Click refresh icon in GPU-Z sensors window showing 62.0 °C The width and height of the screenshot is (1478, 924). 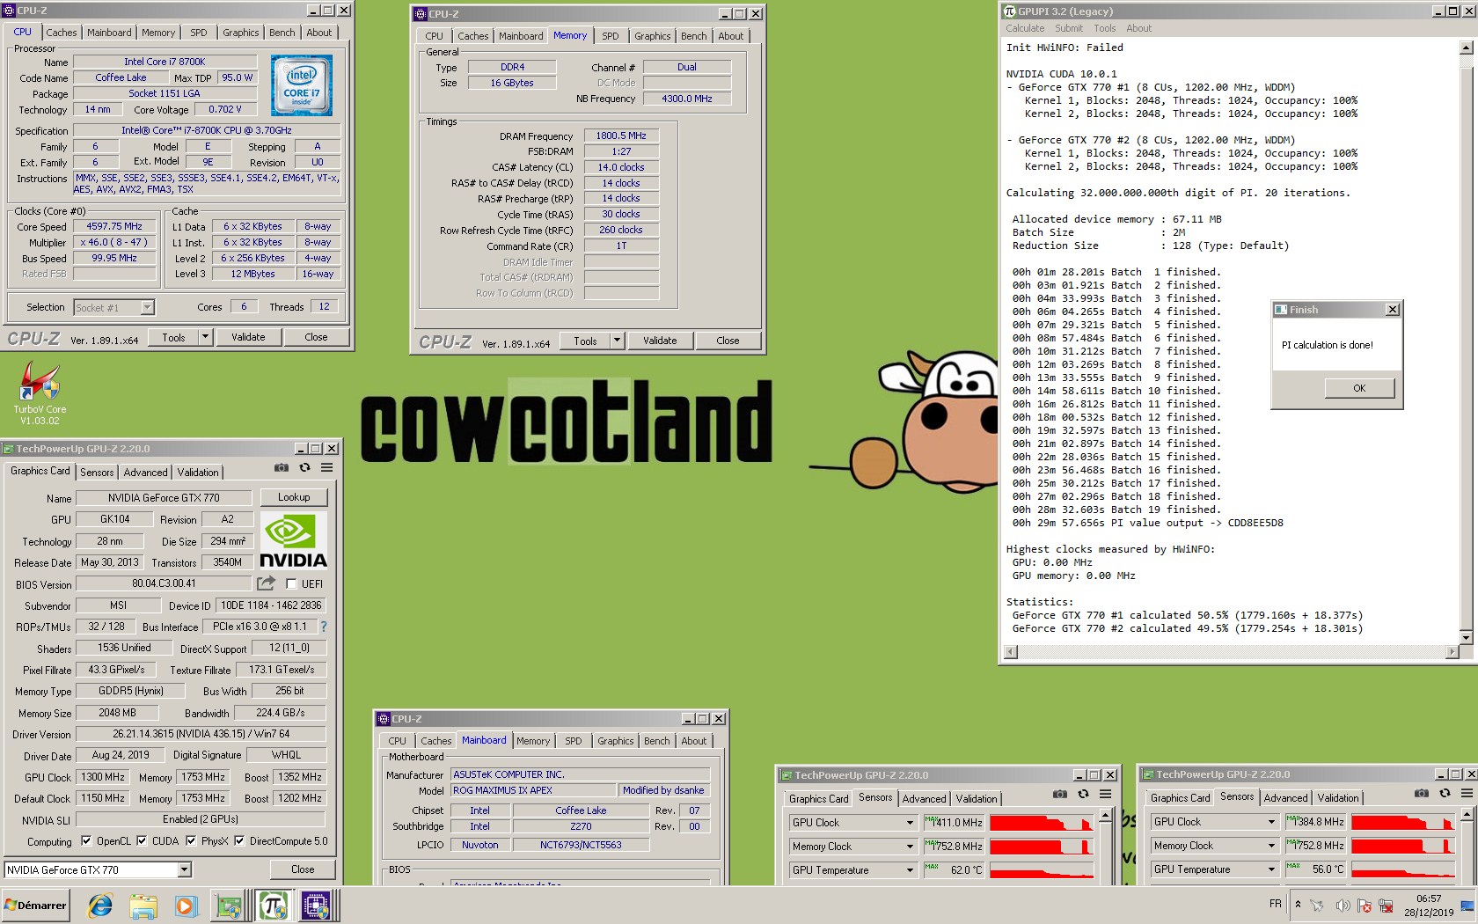[x=1083, y=794]
